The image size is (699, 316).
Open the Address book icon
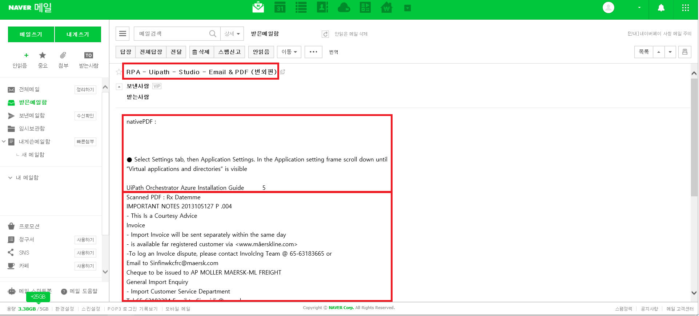coord(322,7)
